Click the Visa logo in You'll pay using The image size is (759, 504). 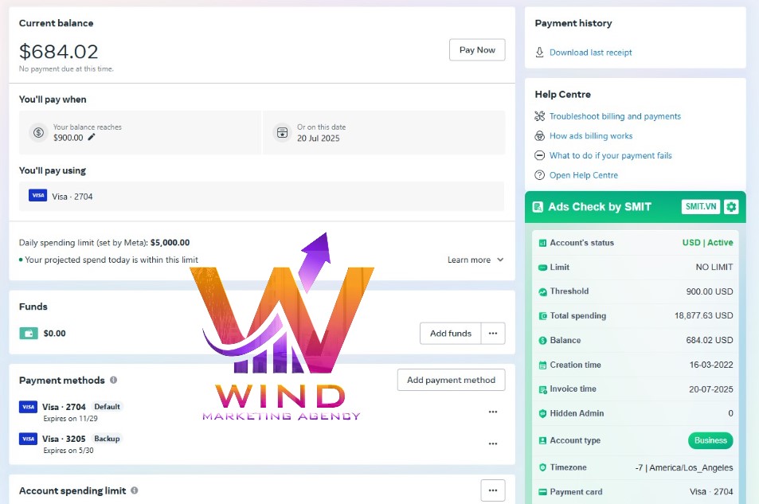coord(37,196)
